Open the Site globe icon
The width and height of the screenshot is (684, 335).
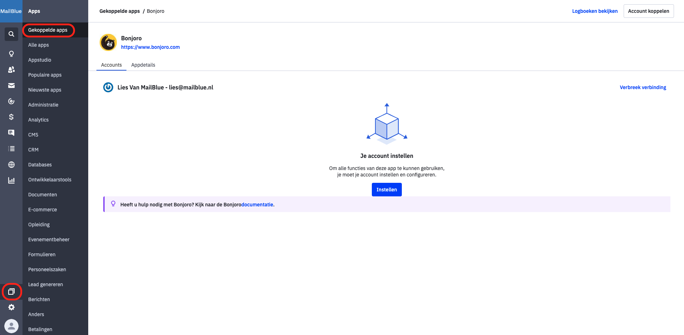(x=11, y=165)
